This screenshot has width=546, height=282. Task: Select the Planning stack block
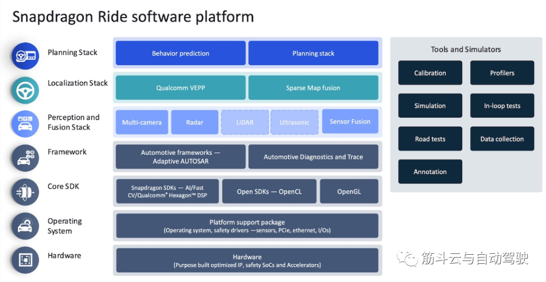(313, 53)
